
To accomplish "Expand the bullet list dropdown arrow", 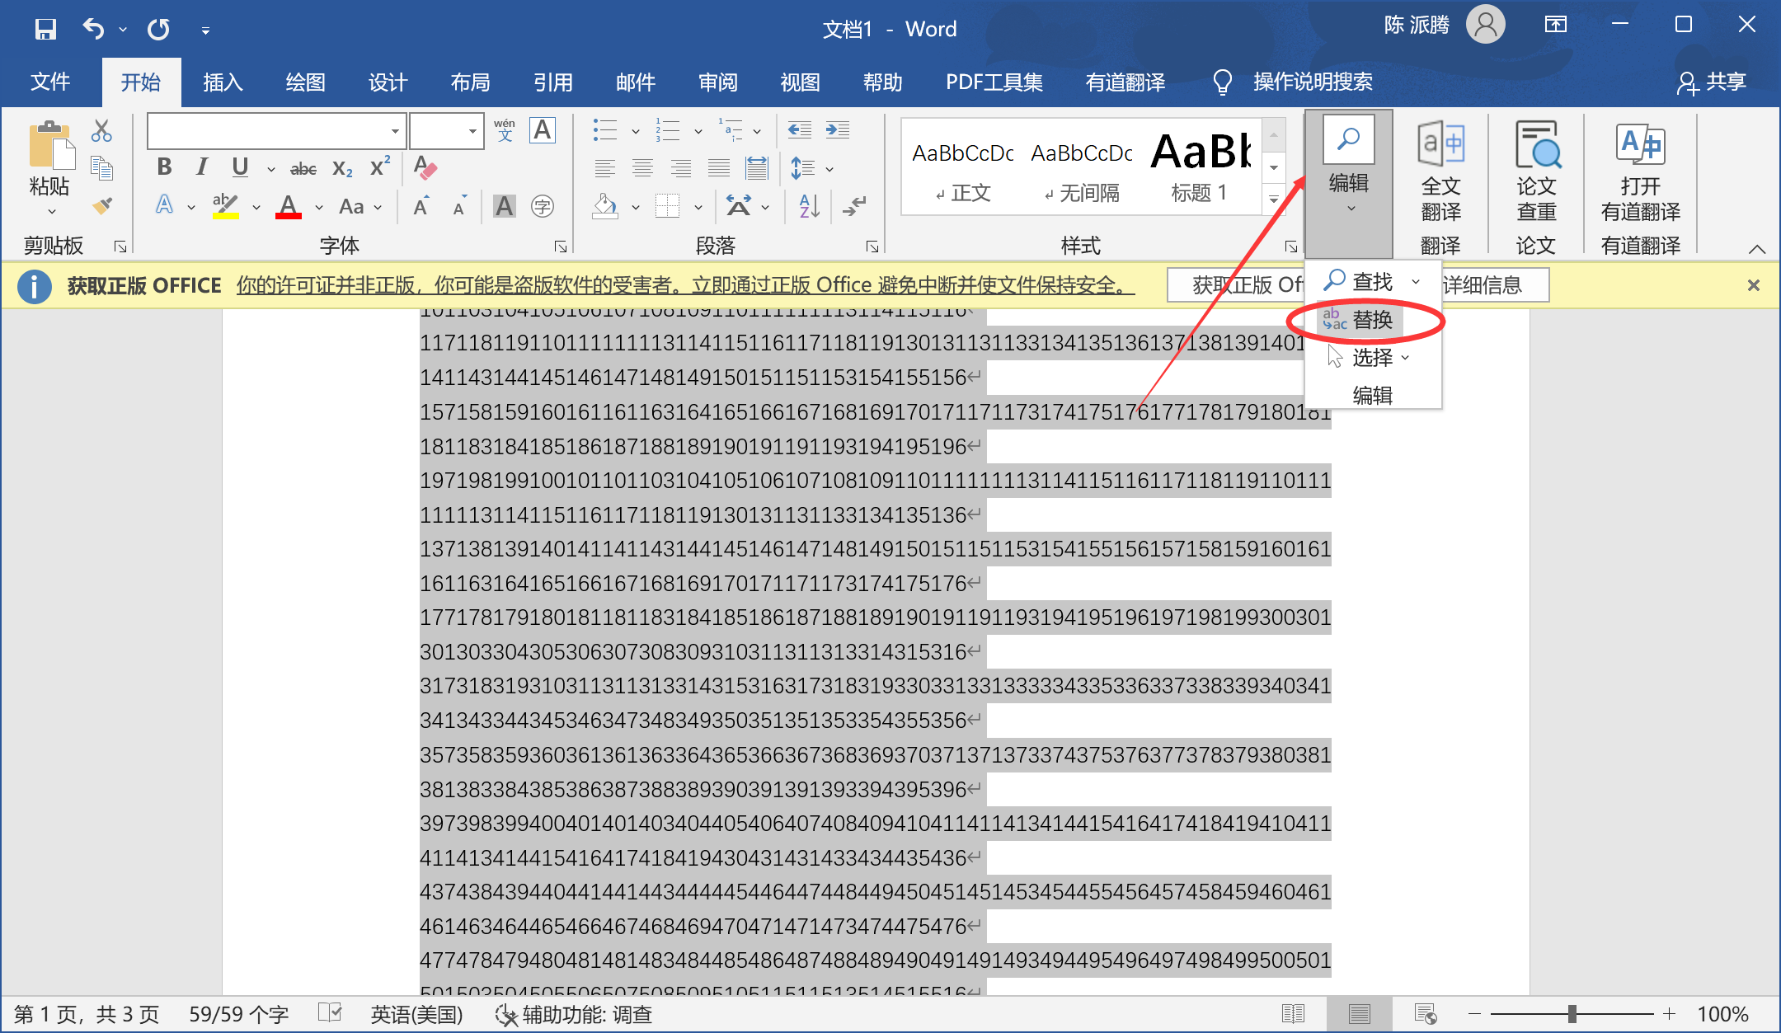I will pyautogui.click(x=635, y=131).
